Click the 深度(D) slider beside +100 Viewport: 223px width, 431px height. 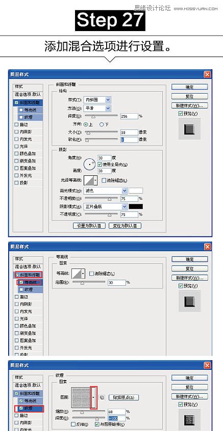[x=89, y=418]
